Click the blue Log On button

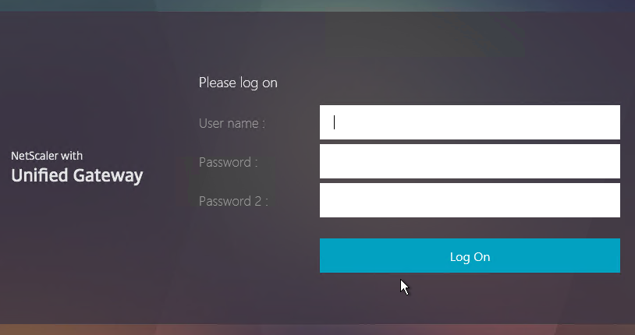tap(470, 256)
